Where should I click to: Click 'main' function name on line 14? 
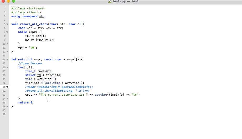point(22,59)
